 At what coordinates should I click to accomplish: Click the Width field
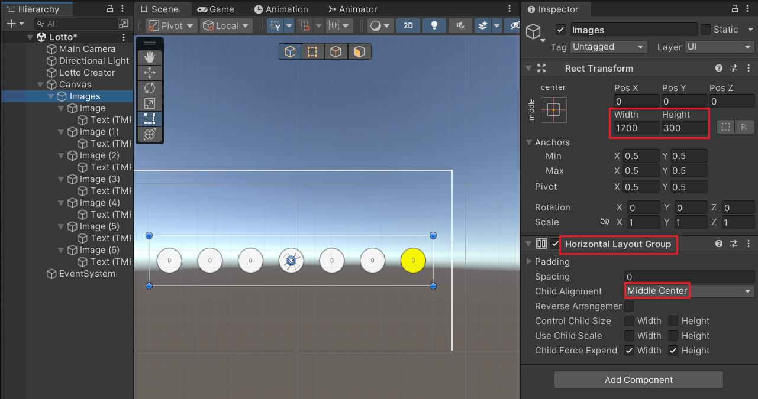[x=636, y=128]
